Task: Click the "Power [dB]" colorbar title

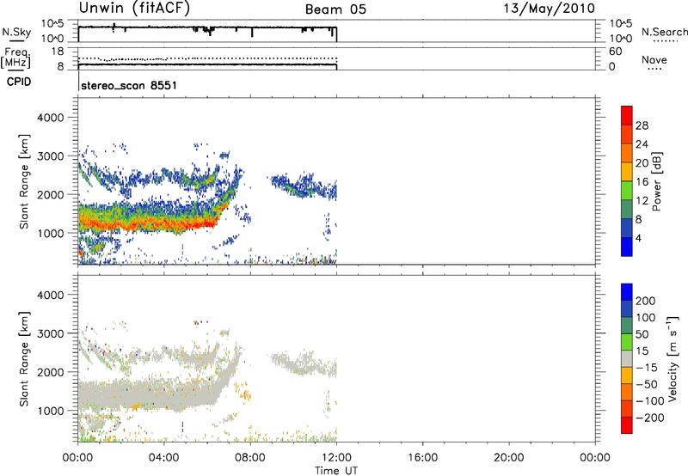Action: pos(657,181)
